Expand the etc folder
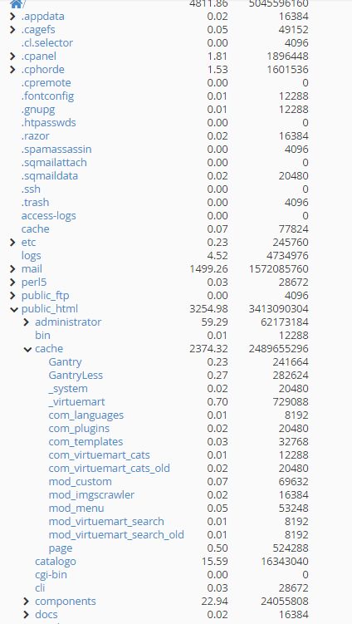 click(12, 242)
